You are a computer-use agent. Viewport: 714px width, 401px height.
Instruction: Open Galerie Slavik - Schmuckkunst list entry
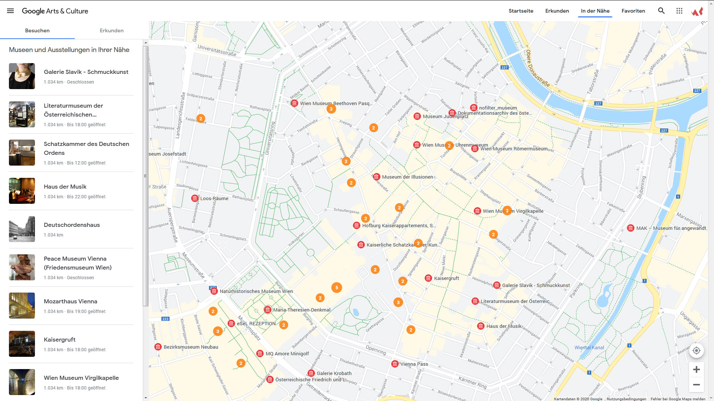[x=71, y=76]
